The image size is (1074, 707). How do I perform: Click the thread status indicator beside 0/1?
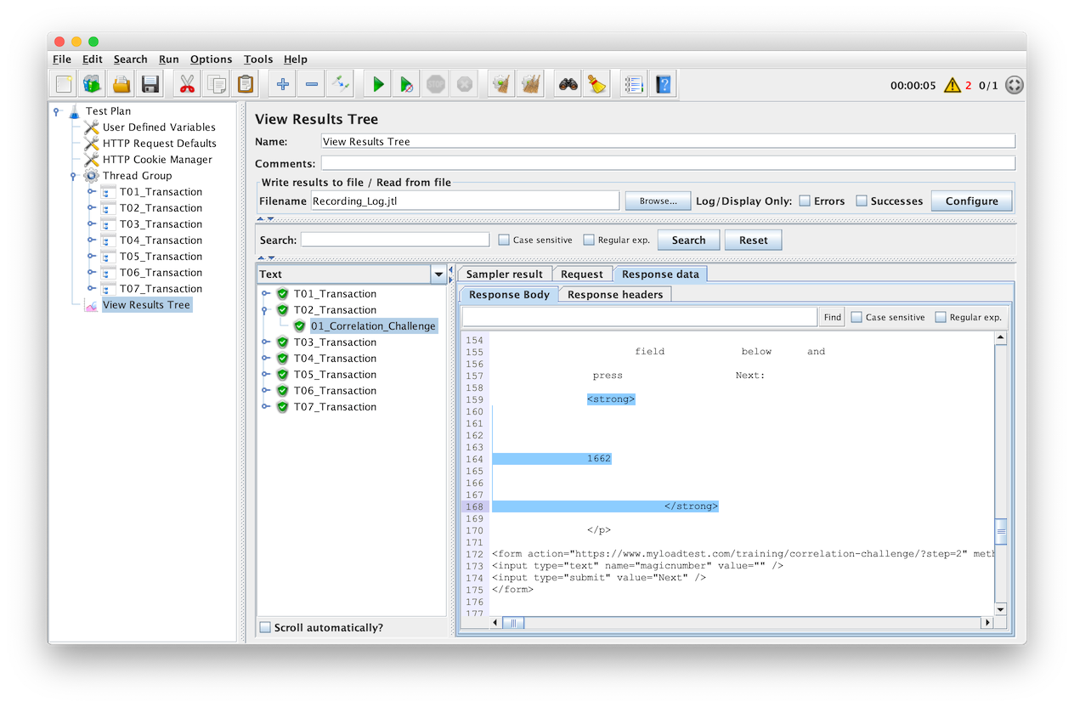tap(1015, 85)
